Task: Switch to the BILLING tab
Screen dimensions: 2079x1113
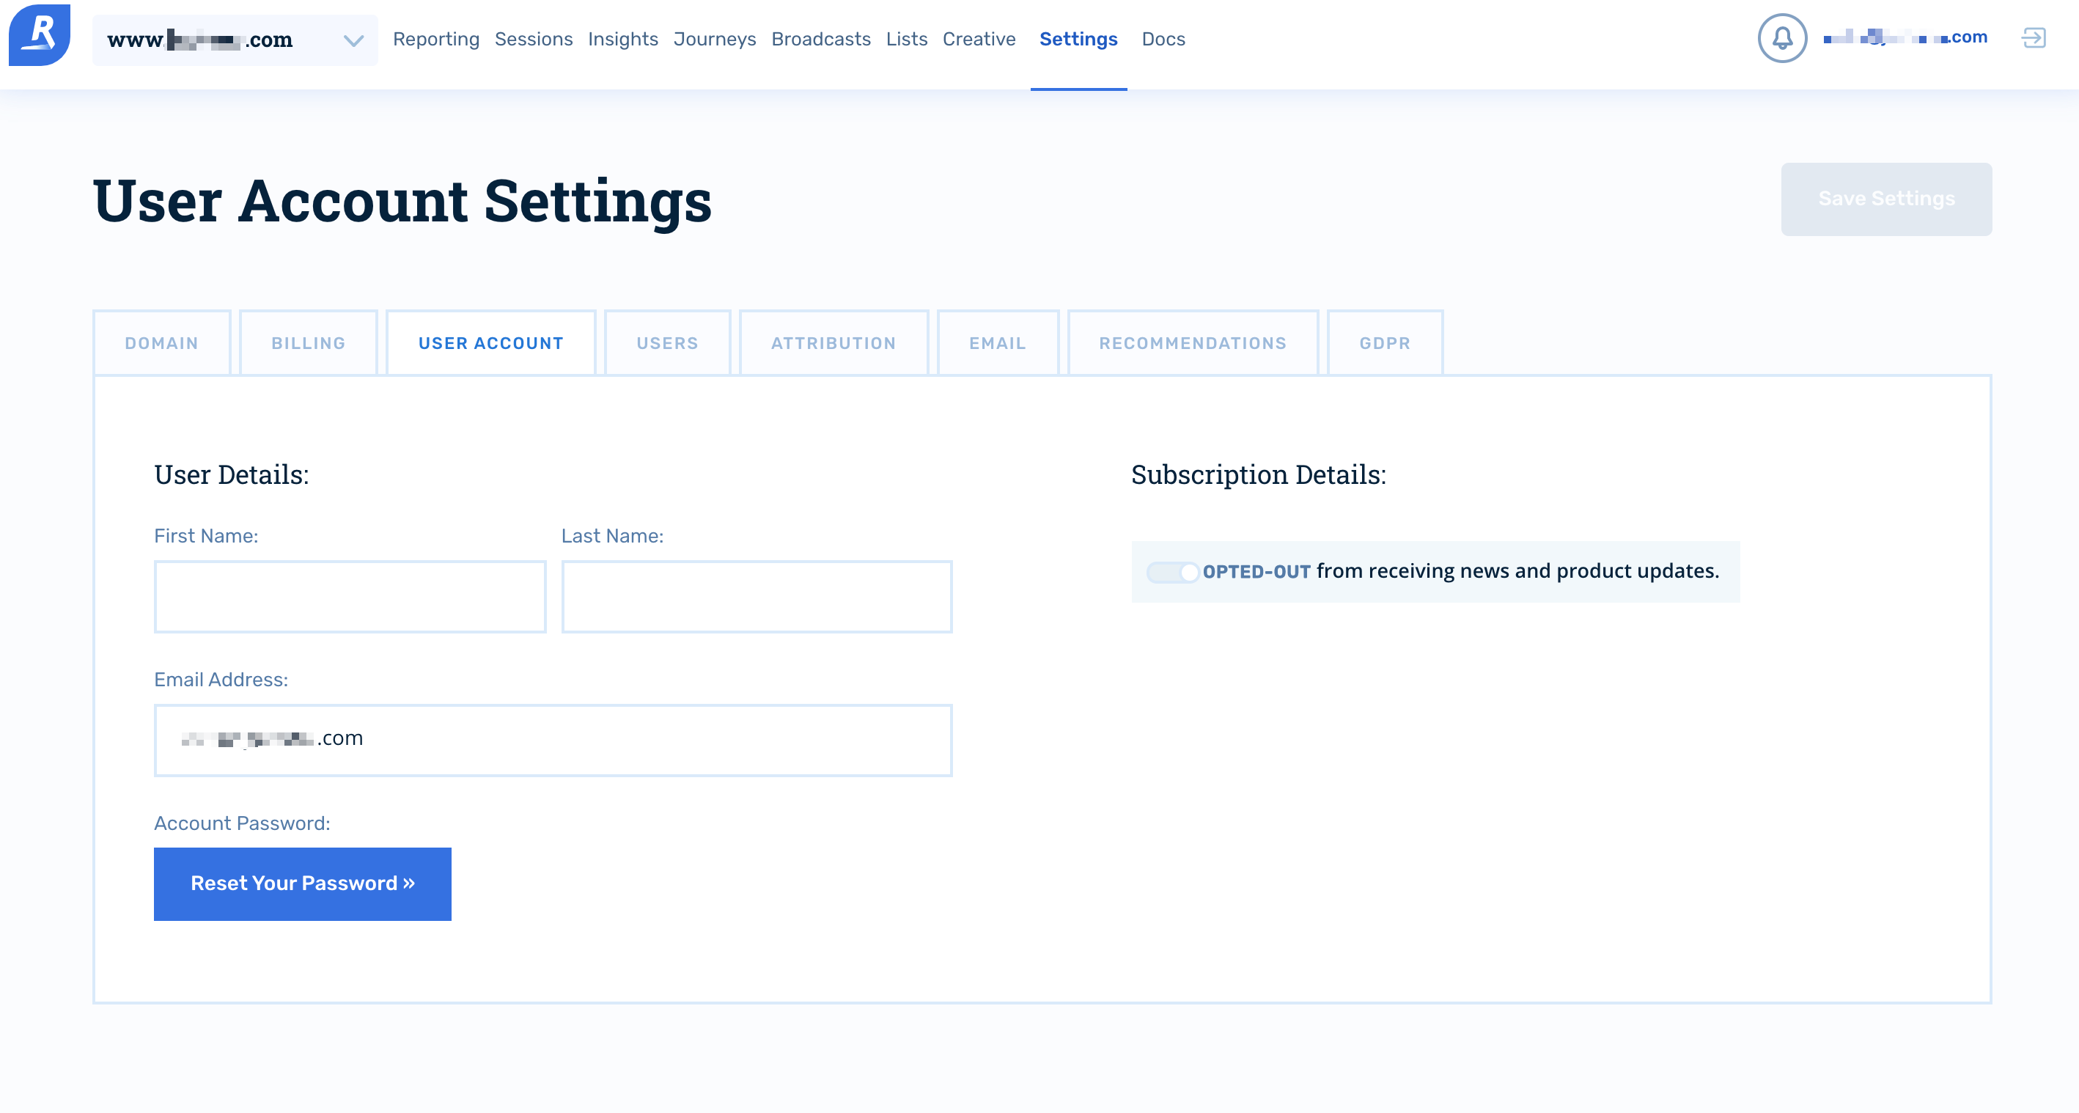Action: pyautogui.click(x=309, y=342)
